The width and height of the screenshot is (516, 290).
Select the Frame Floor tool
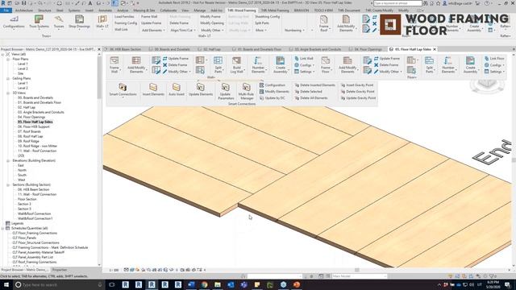coord(326,64)
